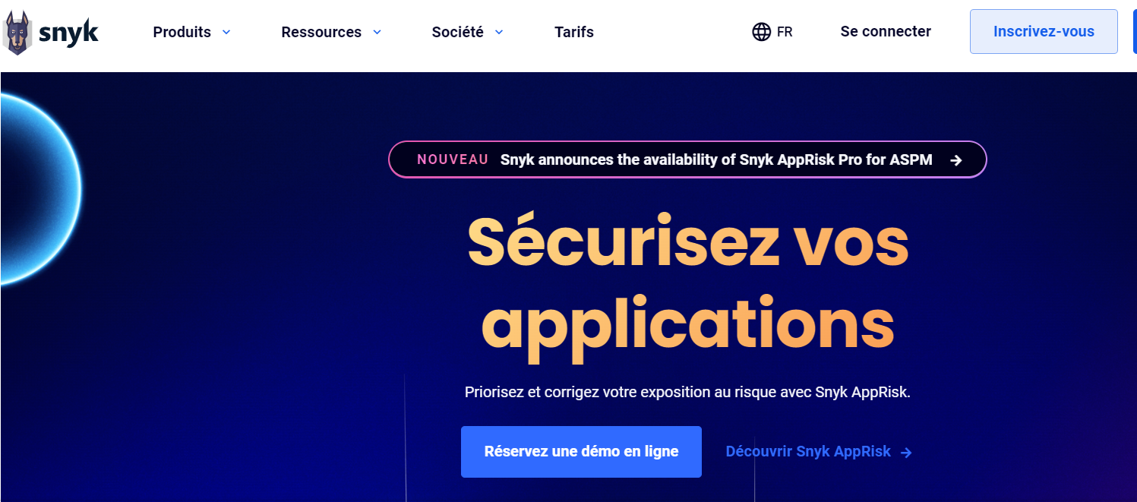Expand the Produits chevron
The image size is (1137, 502).
click(x=226, y=32)
